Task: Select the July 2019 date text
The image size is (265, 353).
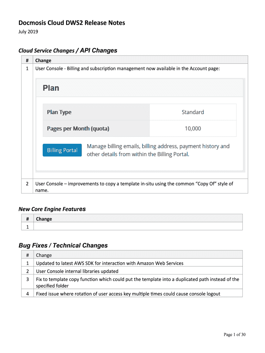Action: (28, 32)
